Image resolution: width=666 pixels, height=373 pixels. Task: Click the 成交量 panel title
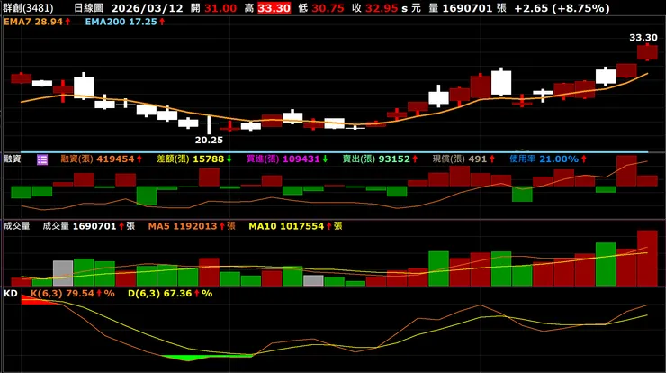click(x=16, y=226)
